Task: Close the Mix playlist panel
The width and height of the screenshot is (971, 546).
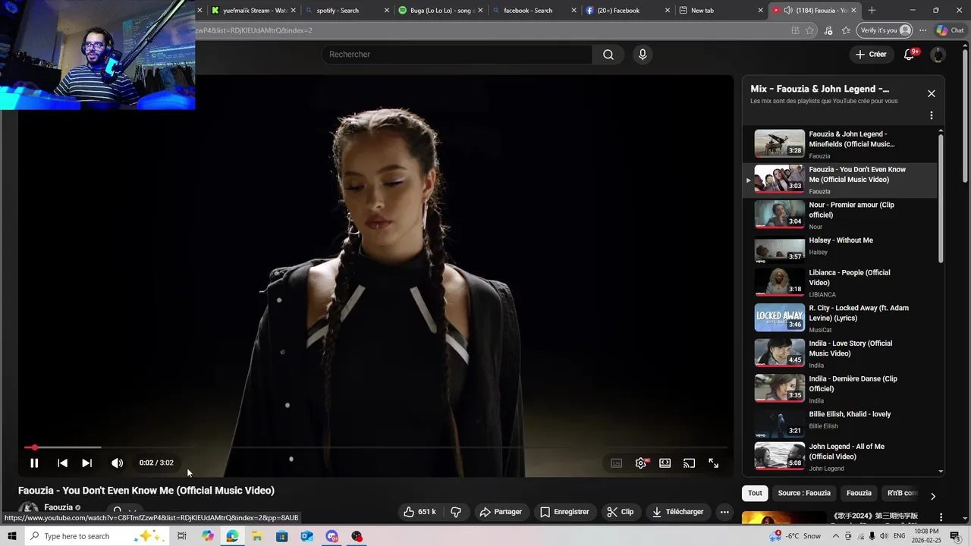Action: pyautogui.click(x=932, y=94)
